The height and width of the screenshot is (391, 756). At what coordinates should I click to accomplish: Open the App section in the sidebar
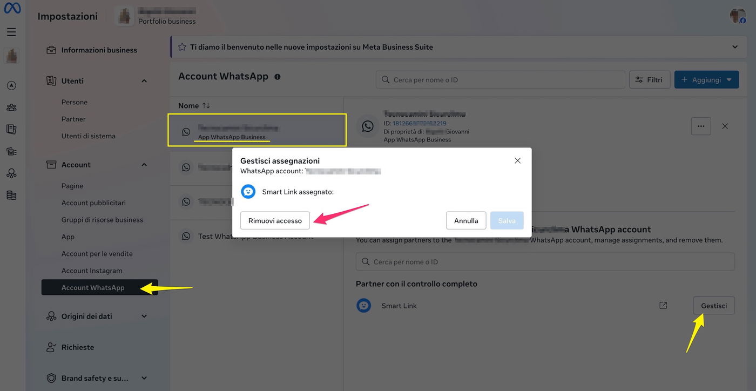[68, 237]
